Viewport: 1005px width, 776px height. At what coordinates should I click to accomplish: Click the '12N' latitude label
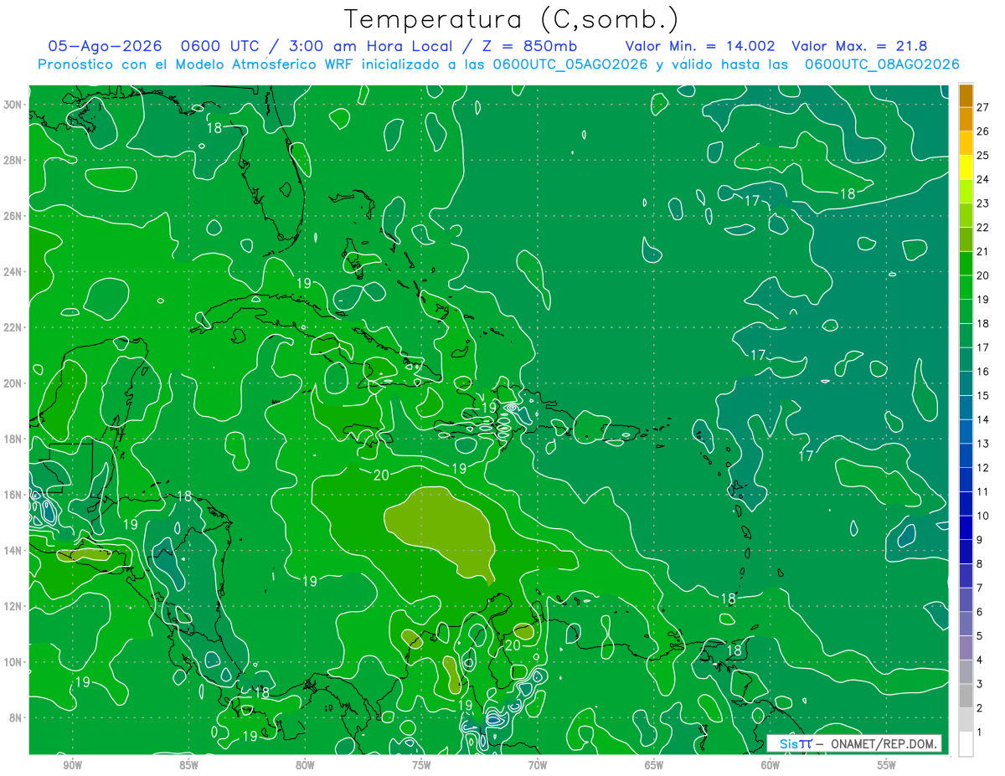click(x=13, y=606)
